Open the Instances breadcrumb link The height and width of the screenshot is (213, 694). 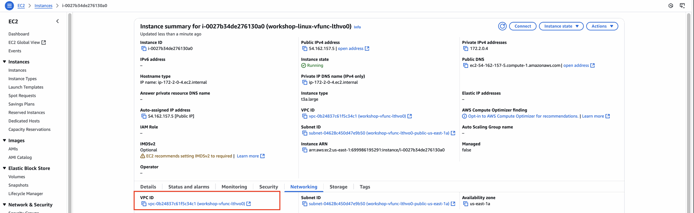pos(43,6)
